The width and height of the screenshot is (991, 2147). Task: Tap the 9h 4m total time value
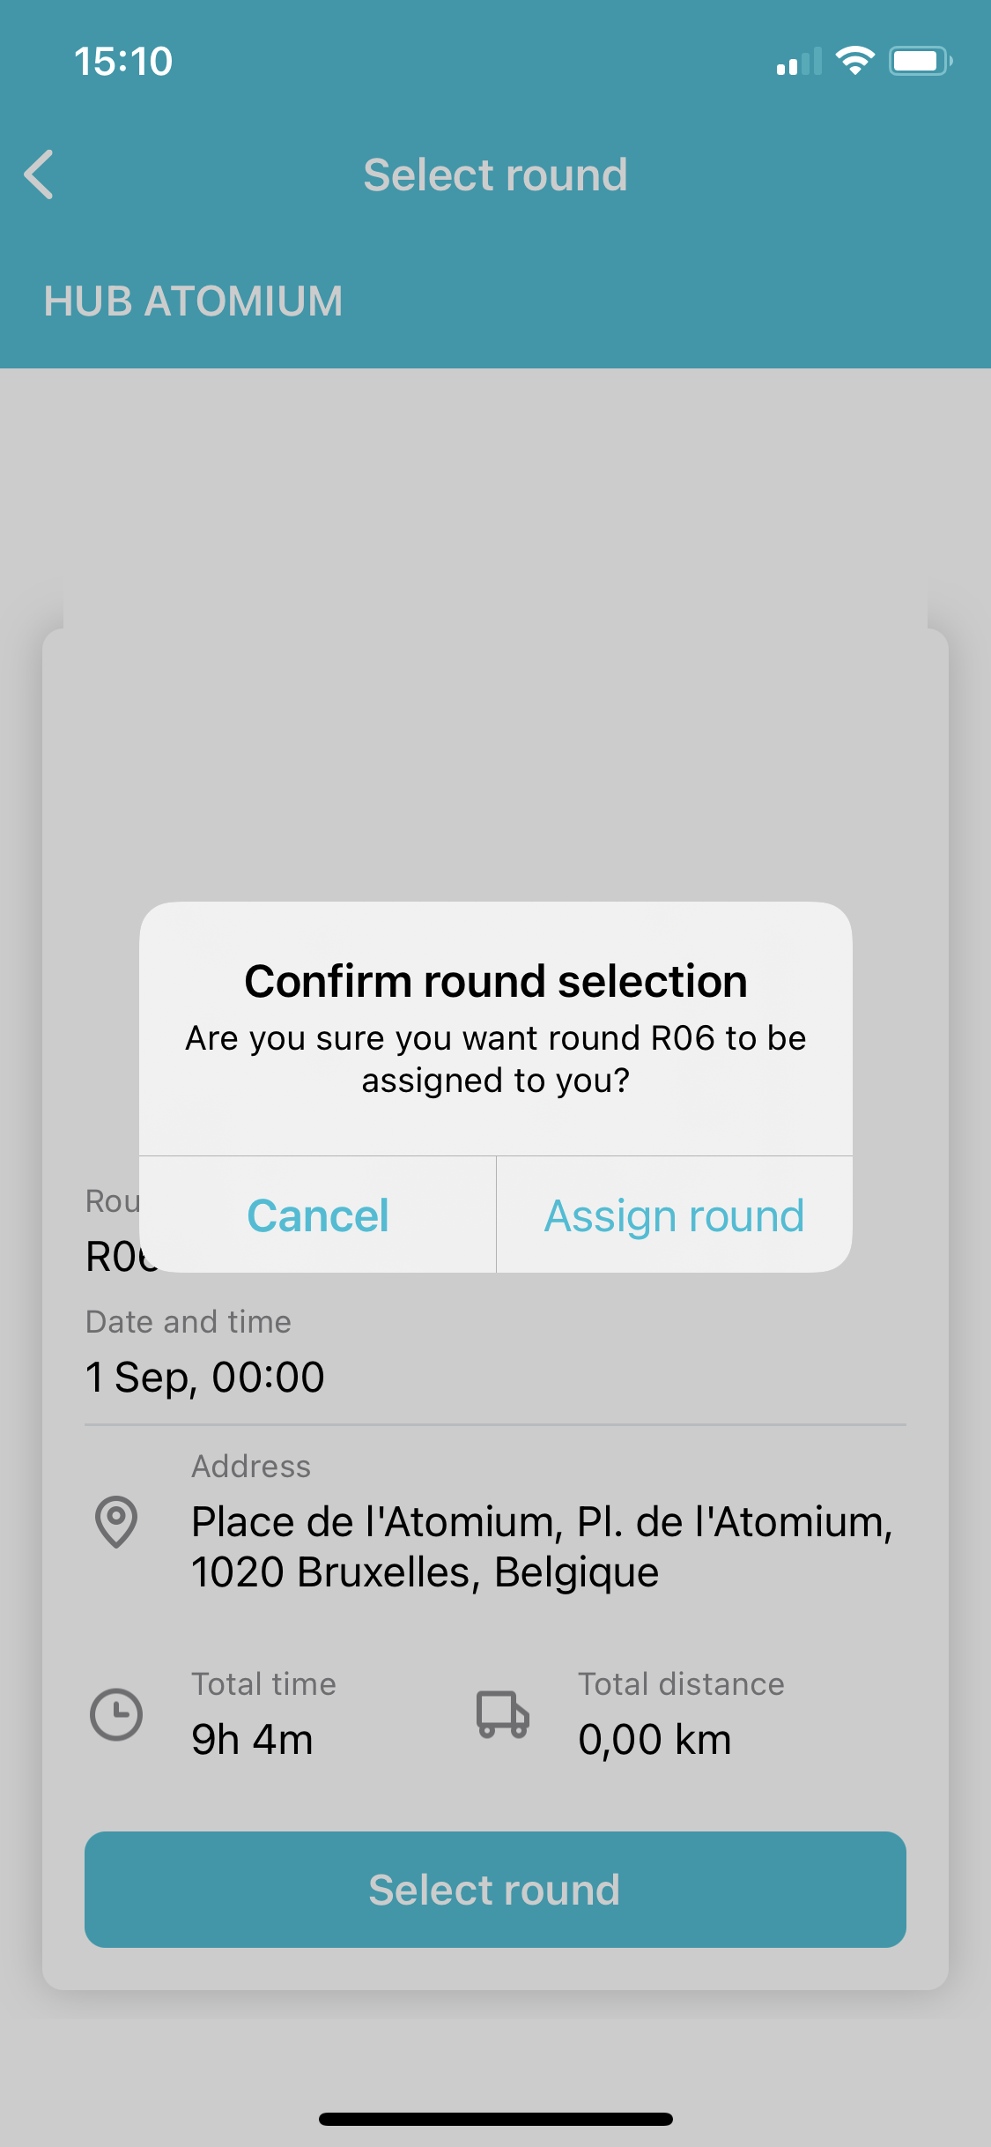[253, 1739]
